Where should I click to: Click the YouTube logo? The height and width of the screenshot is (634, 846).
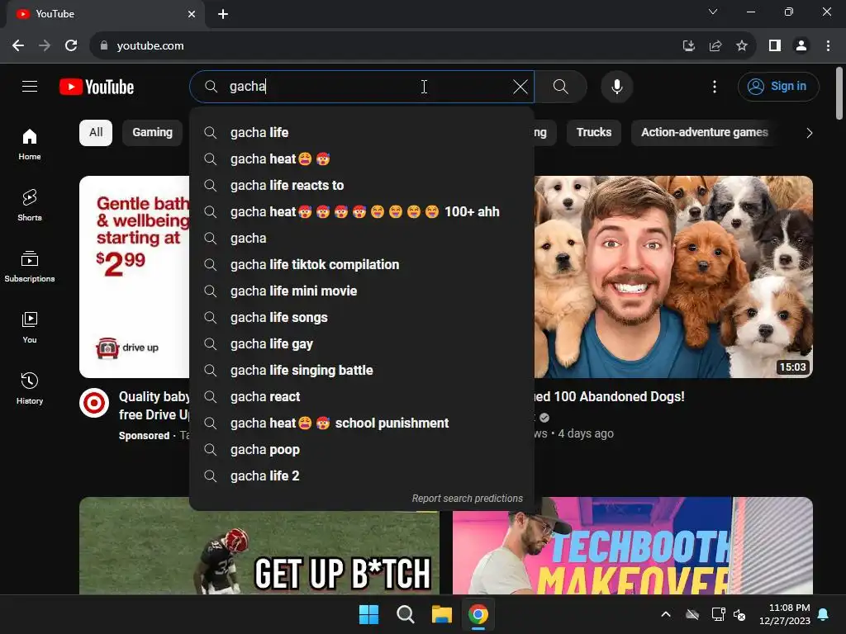coord(97,87)
